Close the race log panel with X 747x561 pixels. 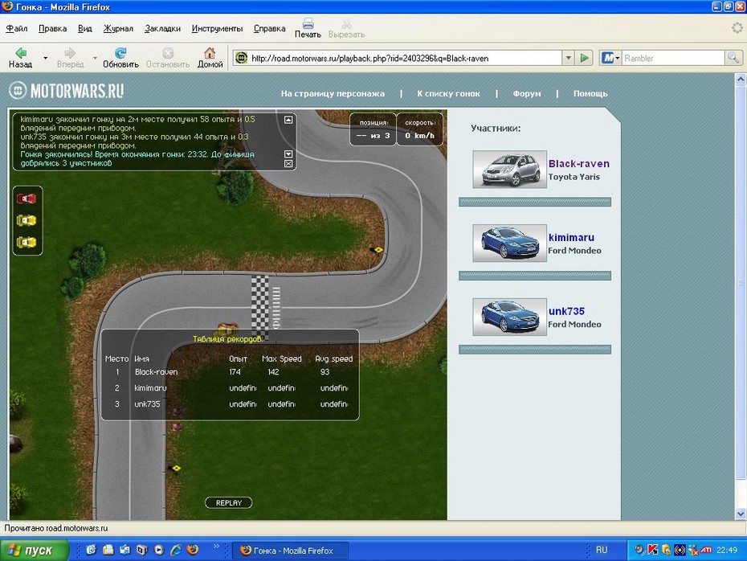click(288, 163)
